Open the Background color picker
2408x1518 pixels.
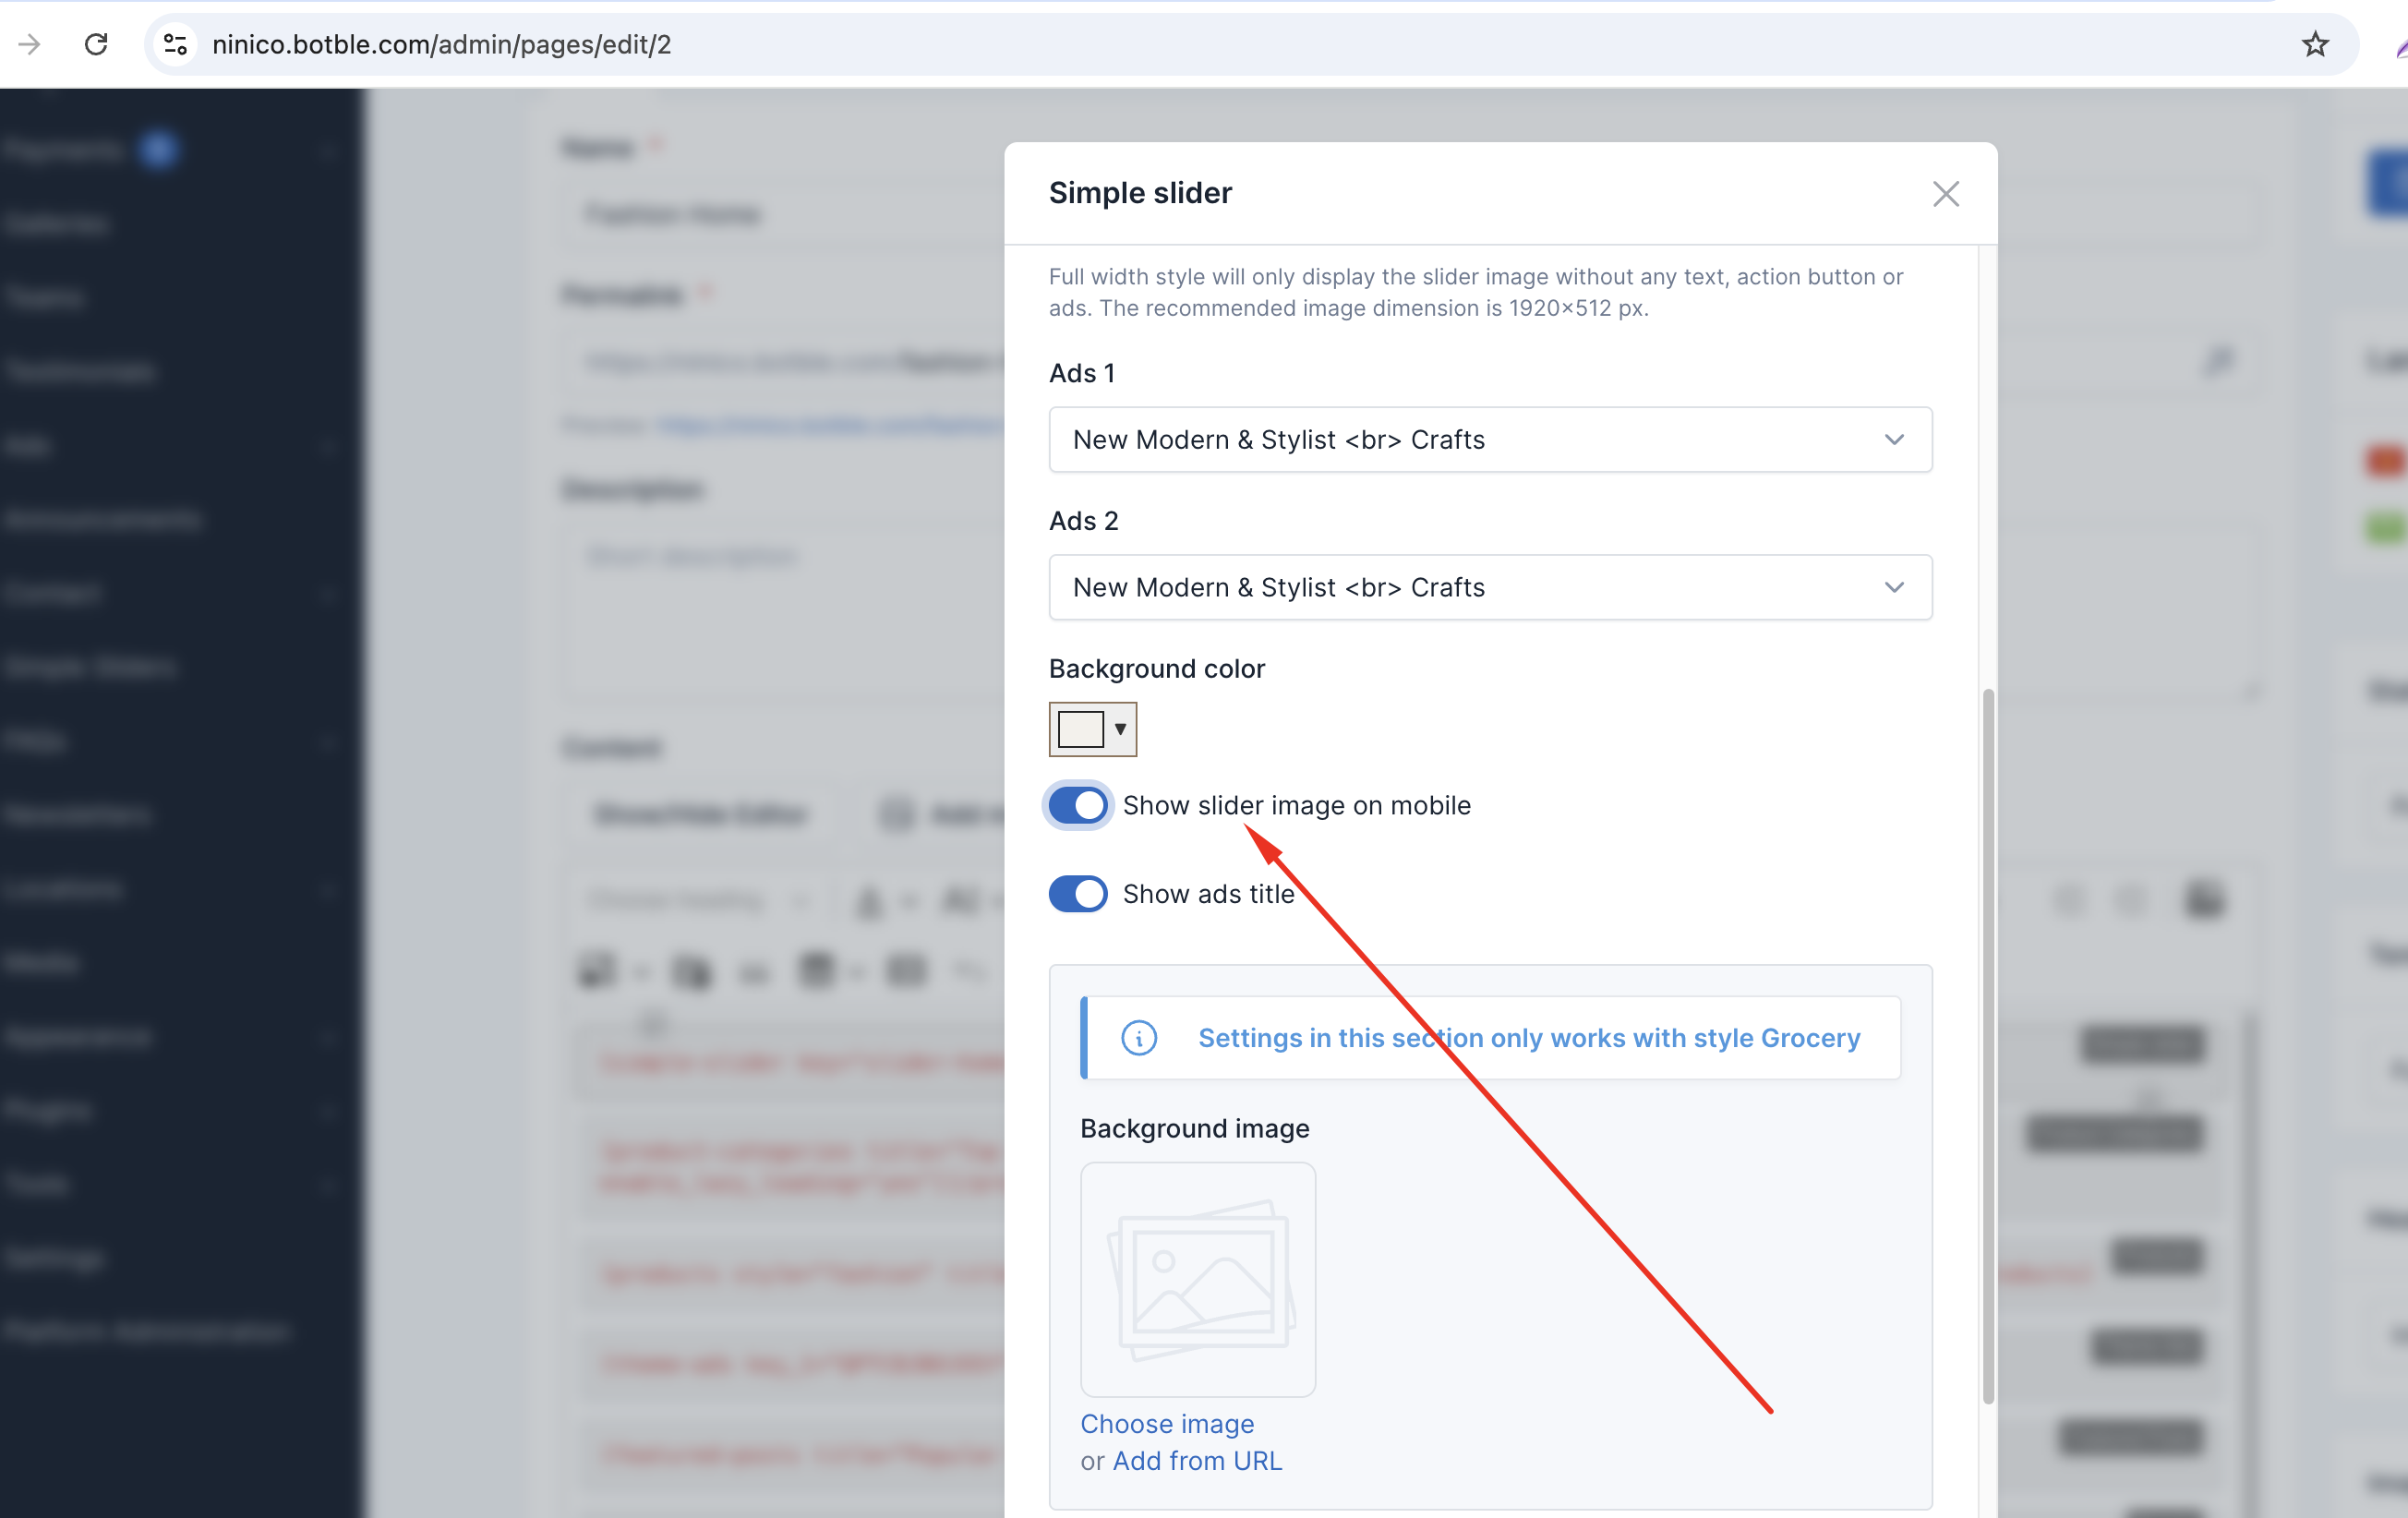coord(1092,729)
